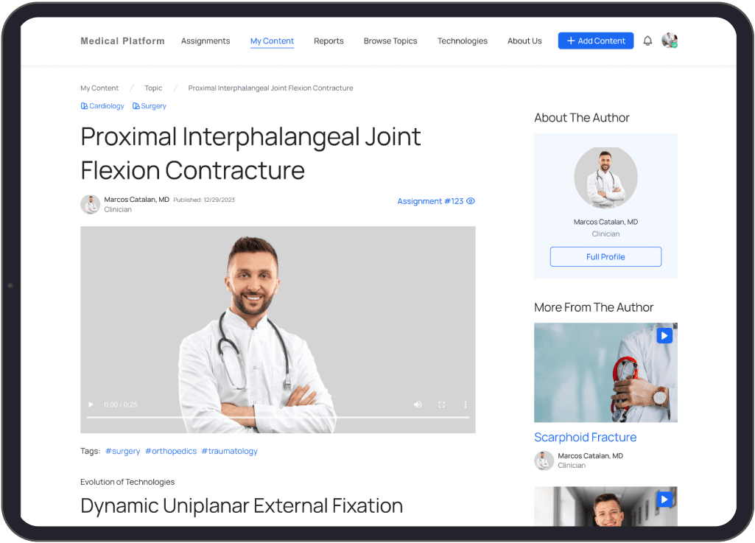
Task: Open the Browse Topics menu
Action: click(x=390, y=41)
